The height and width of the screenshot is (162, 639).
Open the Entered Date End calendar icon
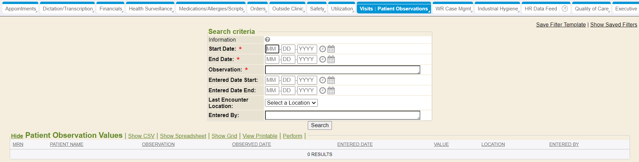[x=331, y=91]
